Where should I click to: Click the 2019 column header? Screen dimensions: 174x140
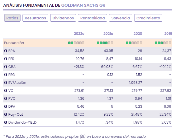click(x=168, y=34)
